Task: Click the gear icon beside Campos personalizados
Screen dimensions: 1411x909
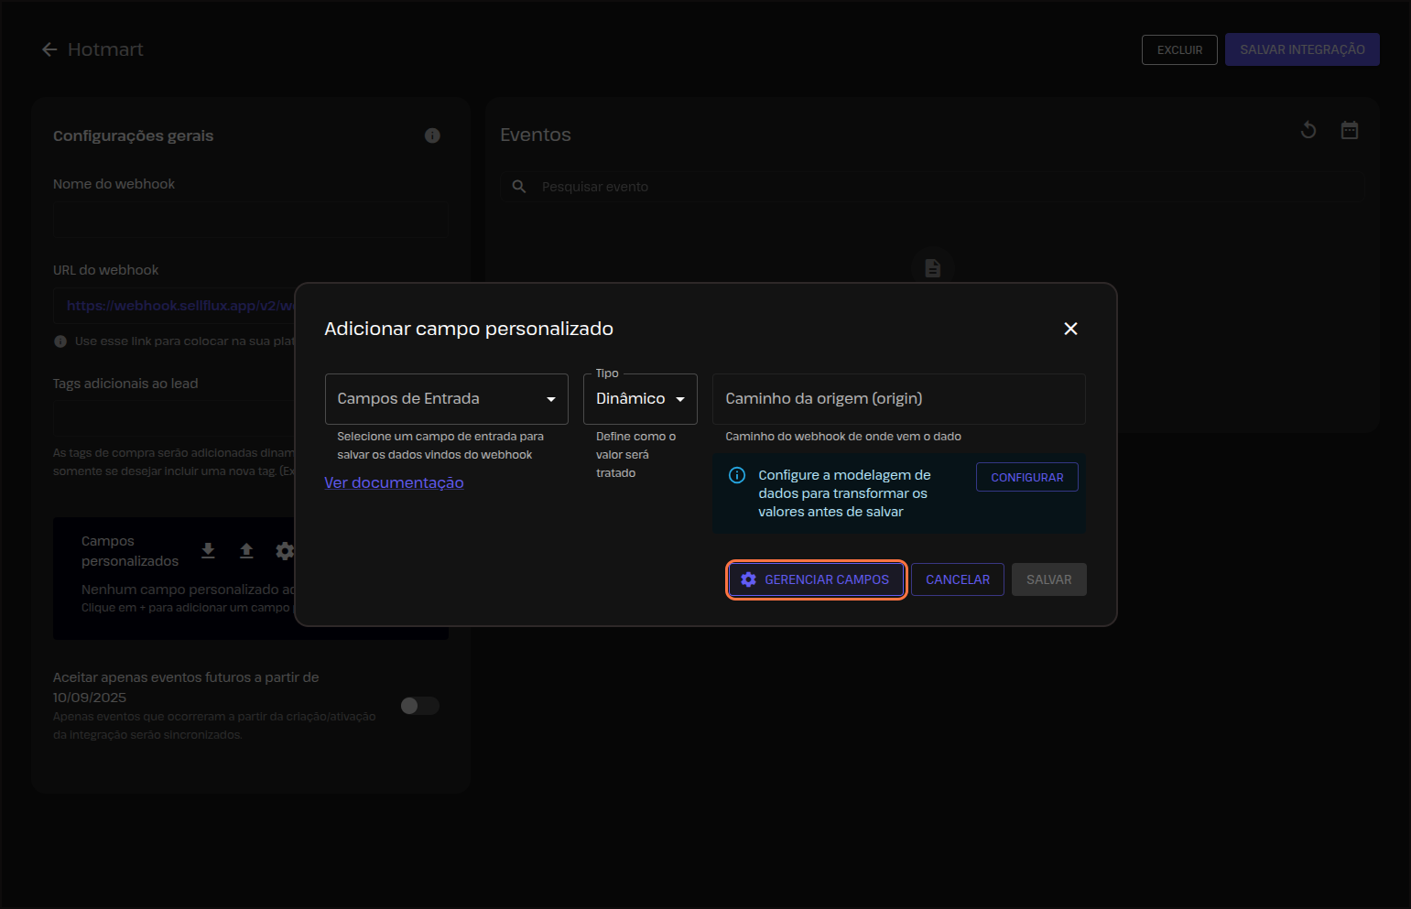Action: 285,550
